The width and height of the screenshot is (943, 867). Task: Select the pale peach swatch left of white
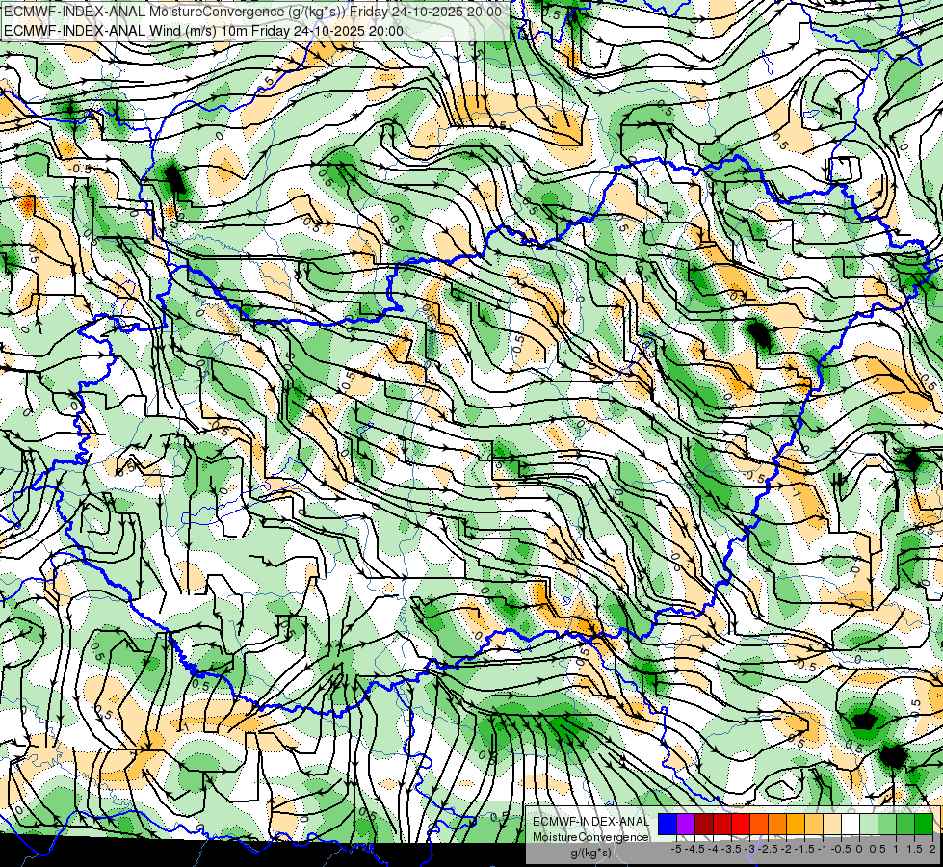pos(832,825)
